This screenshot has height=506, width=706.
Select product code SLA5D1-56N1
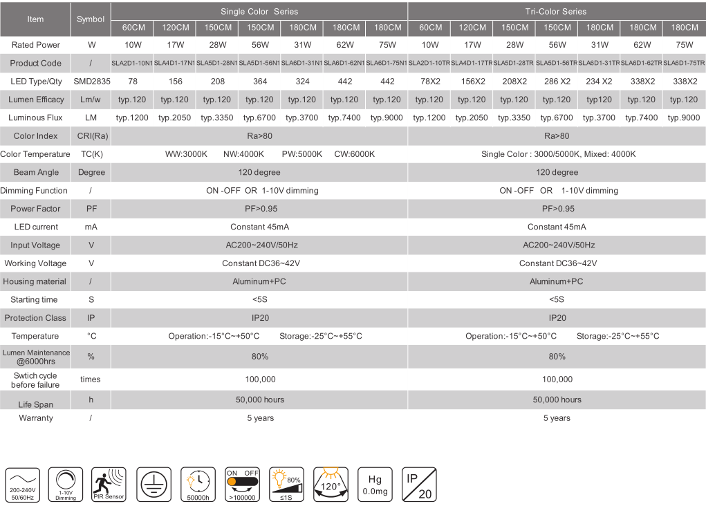click(259, 63)
